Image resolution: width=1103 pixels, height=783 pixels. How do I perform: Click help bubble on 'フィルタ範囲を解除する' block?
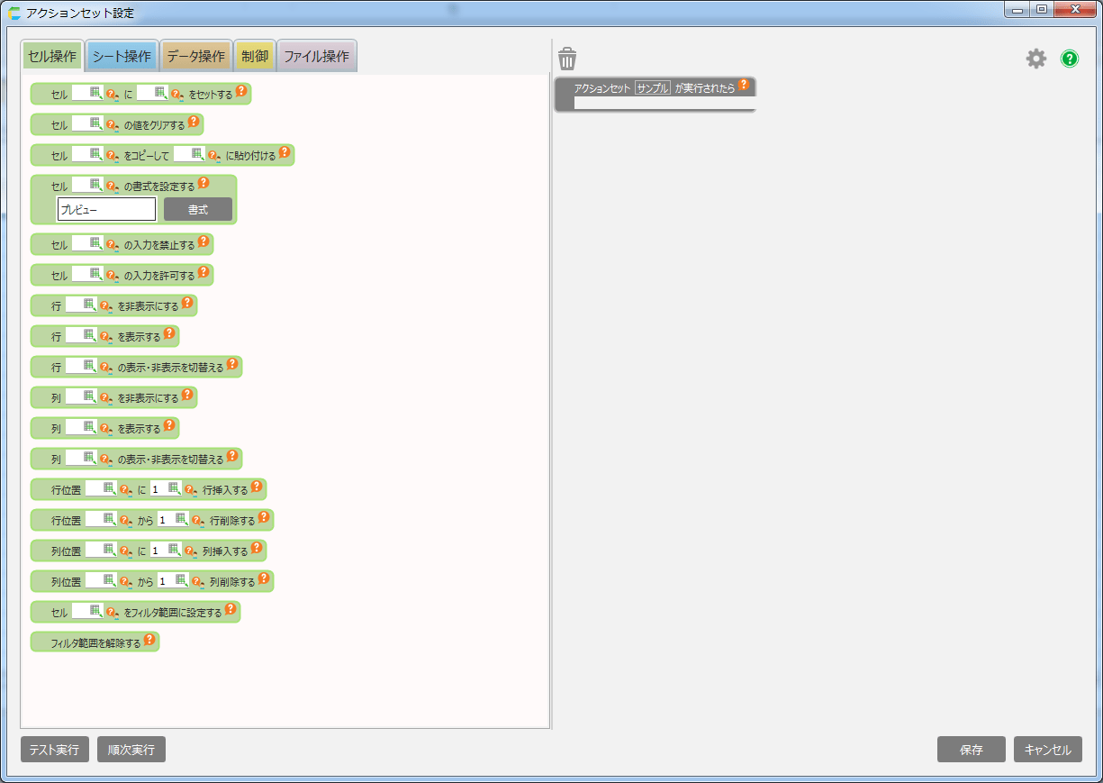(149, 641)
